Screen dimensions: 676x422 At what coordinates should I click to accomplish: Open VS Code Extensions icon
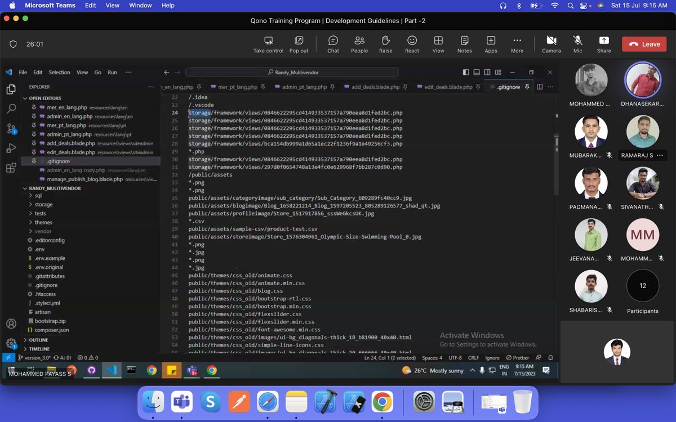coord(11,168)
